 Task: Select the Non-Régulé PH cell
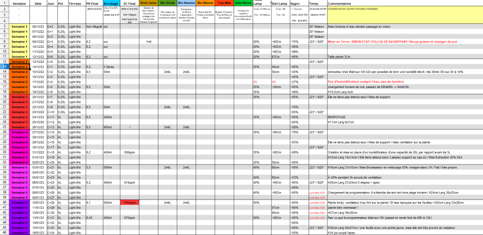pos(94,27)
